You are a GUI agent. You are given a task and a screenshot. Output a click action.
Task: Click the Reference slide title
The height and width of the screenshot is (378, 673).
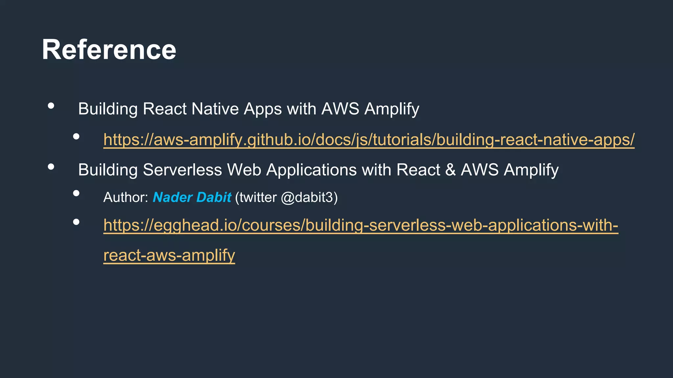click(x=109, y=50)
